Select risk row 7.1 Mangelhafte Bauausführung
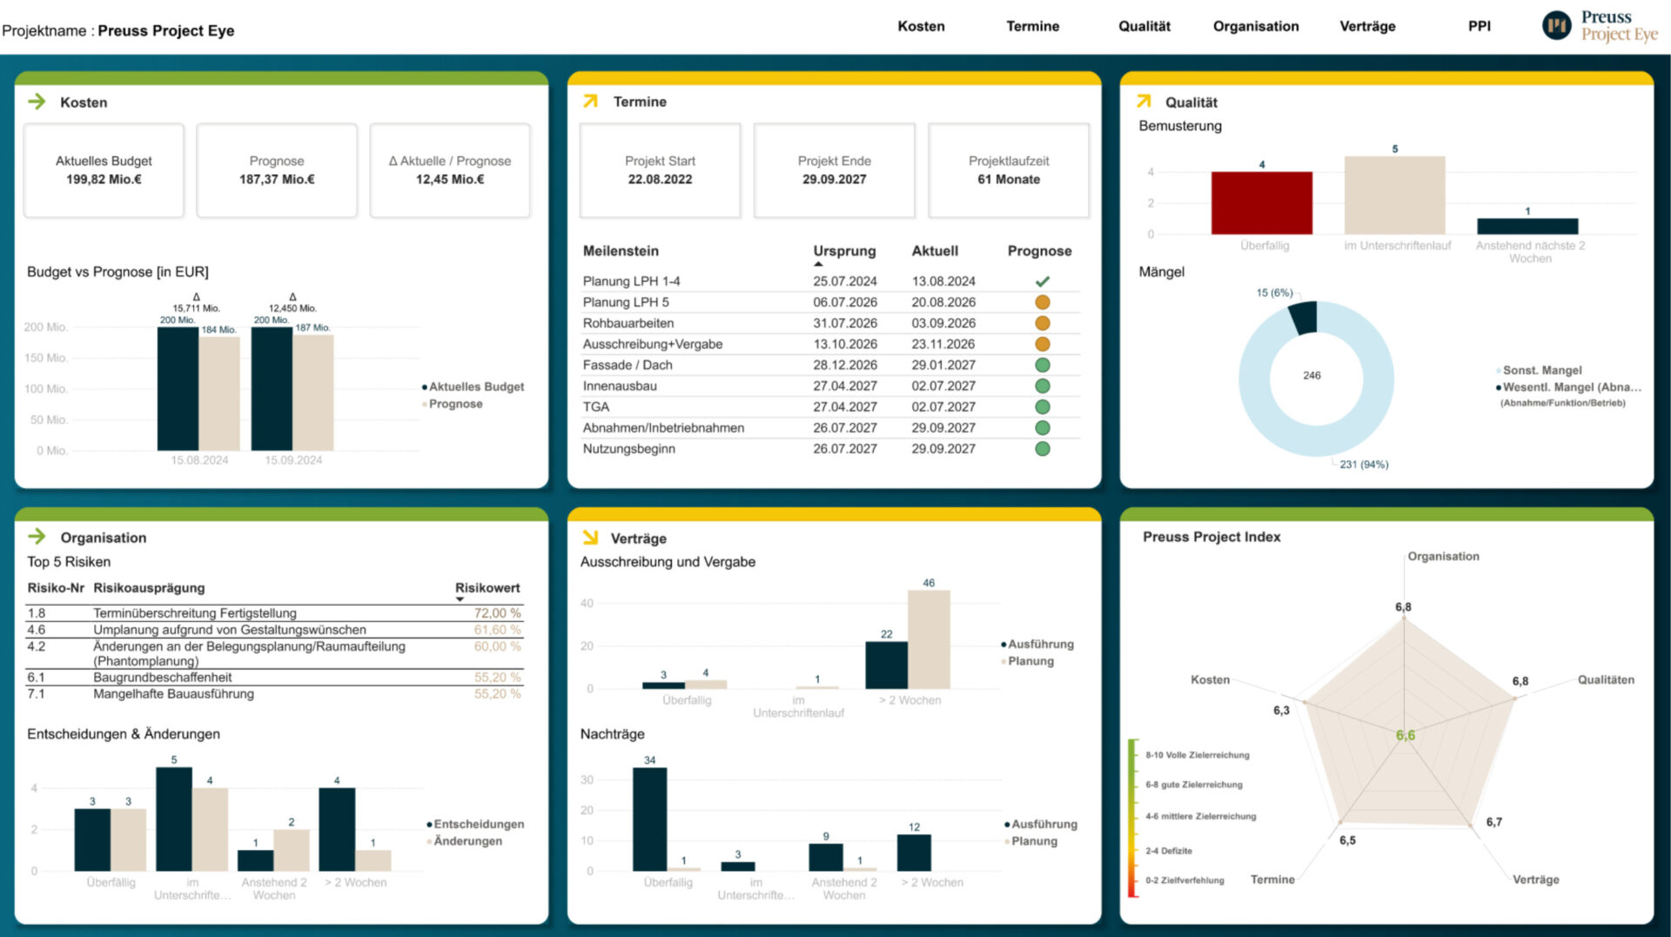The height and width of the screenshot is (937, 1671). [x=274, y=693]
